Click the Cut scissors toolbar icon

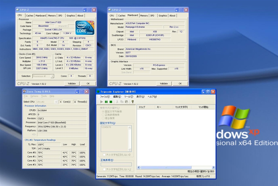click(117, 102)
